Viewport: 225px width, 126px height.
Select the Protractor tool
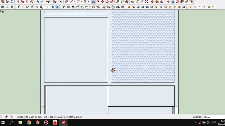pos(28,7)
